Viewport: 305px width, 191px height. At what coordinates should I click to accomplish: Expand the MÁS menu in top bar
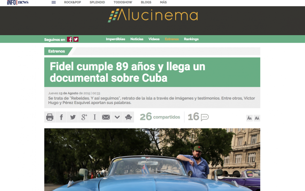pyautogui.click(x=163, y=2)
